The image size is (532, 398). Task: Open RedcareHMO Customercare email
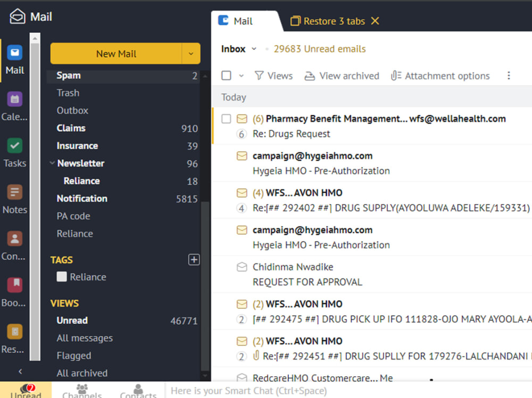point(372,375)
